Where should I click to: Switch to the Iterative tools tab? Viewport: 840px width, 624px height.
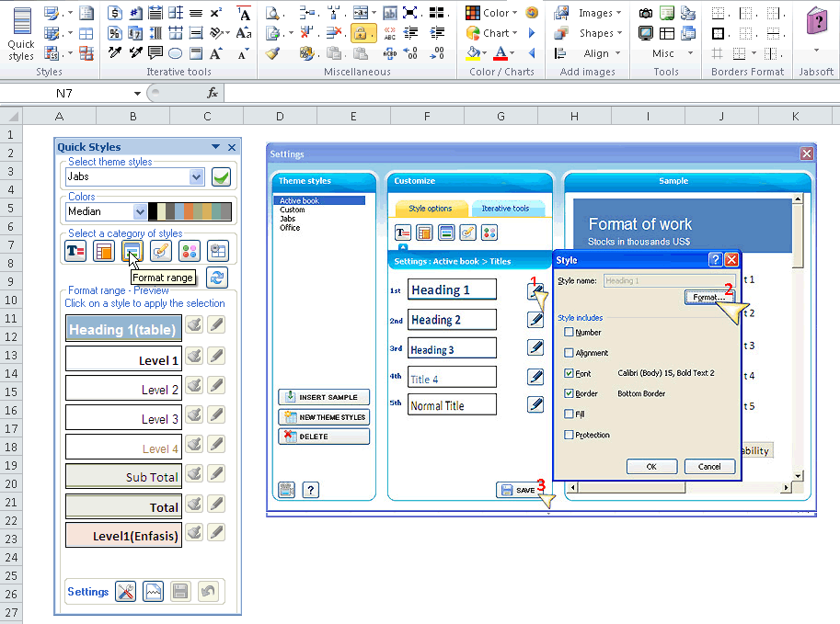pyautogui.click(x=505, y=209)
